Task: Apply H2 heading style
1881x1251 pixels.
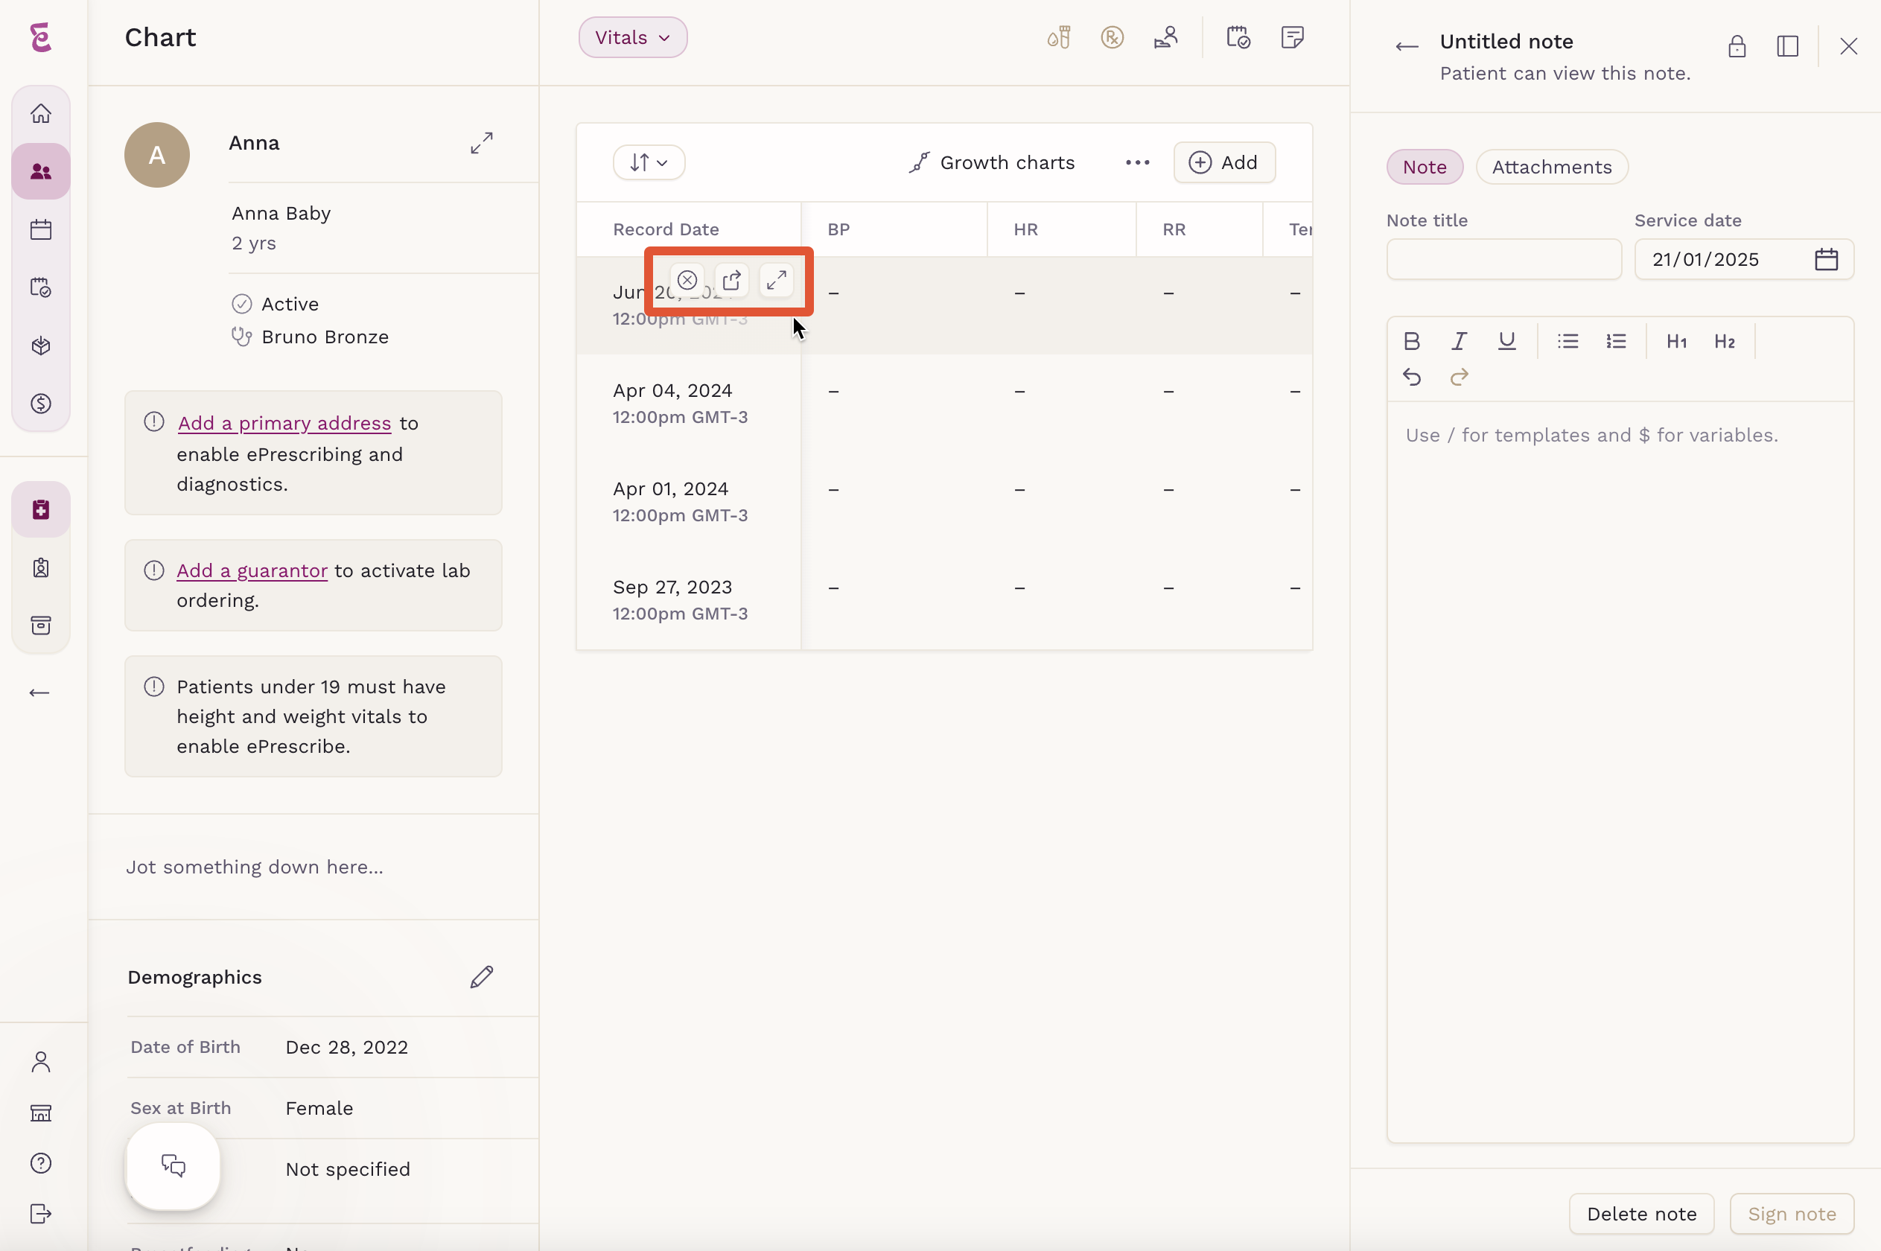Action: click(x=1725, y=342)
